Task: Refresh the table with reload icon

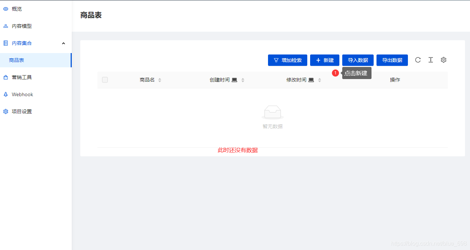Action: coord(418,60)
